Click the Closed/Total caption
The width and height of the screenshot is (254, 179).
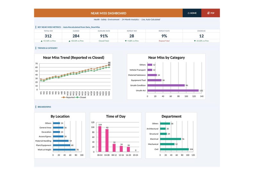[x=104, y=41]
